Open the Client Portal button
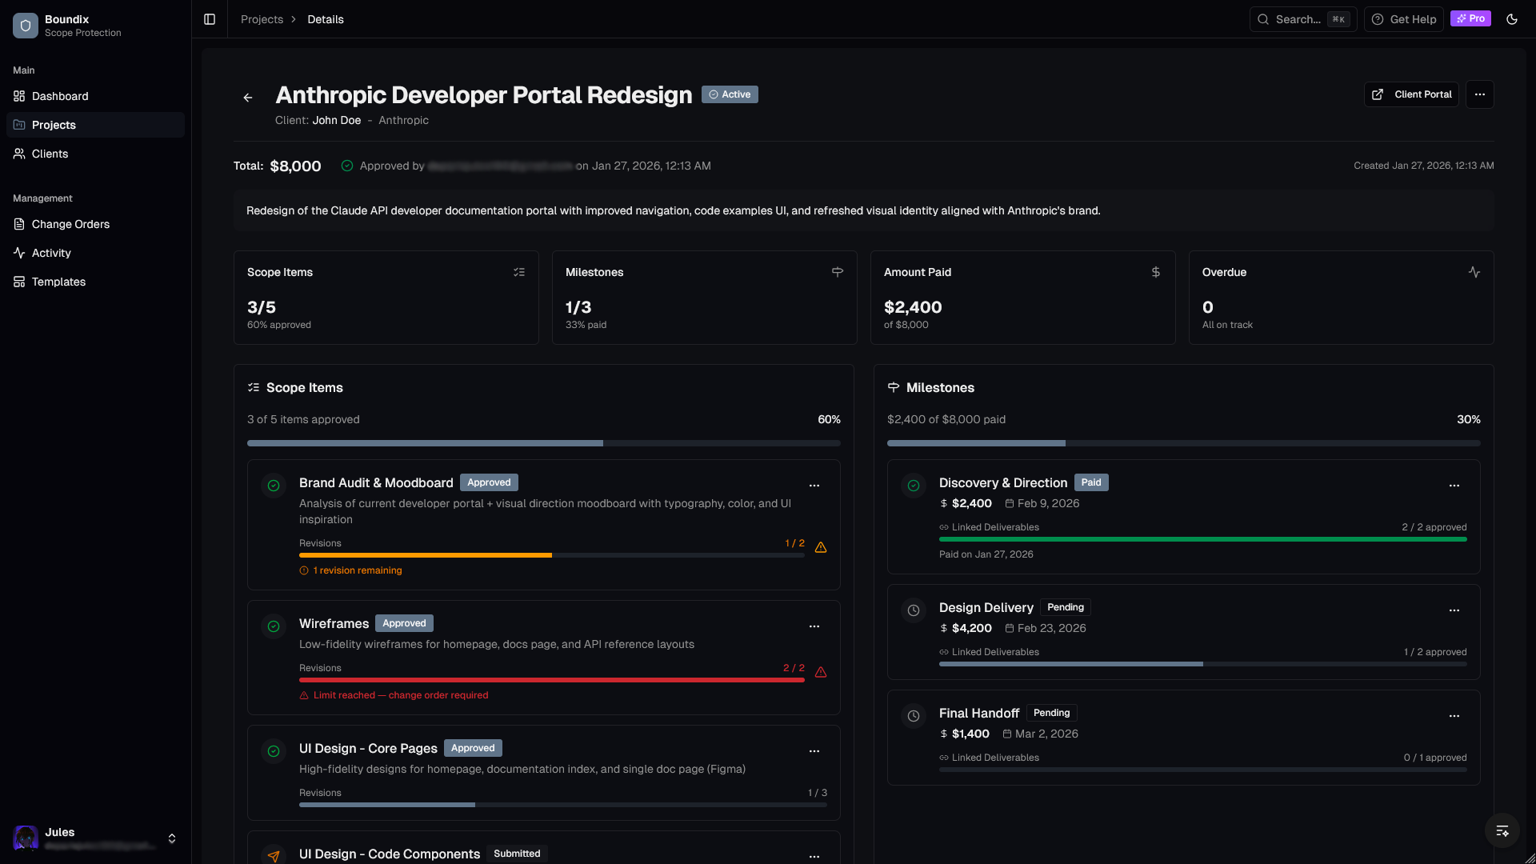 [1411, 94]
